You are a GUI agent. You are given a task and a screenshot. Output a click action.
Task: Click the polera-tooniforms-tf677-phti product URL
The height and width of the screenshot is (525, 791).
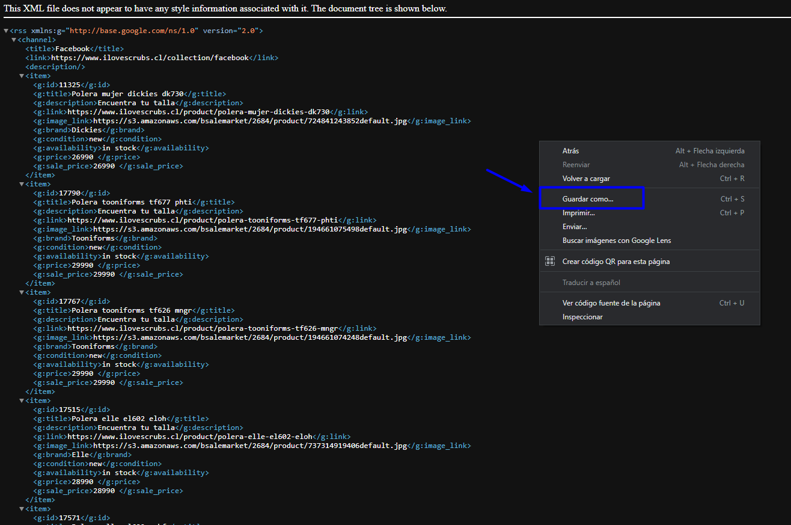(203, 220)
